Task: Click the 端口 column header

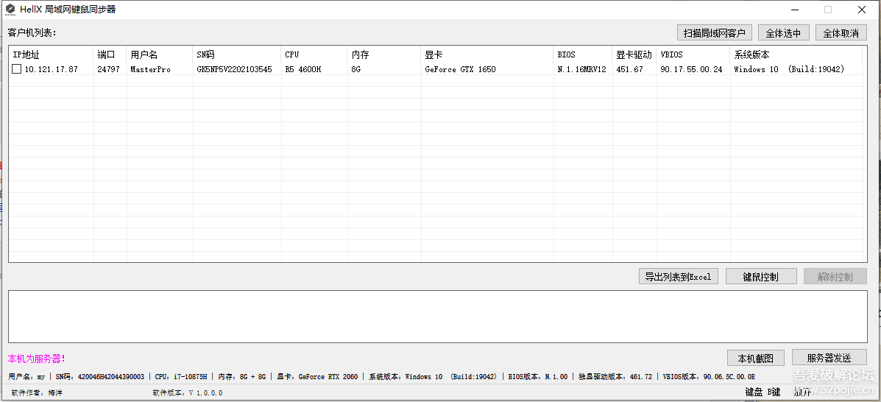Action: tap(110, 54)
